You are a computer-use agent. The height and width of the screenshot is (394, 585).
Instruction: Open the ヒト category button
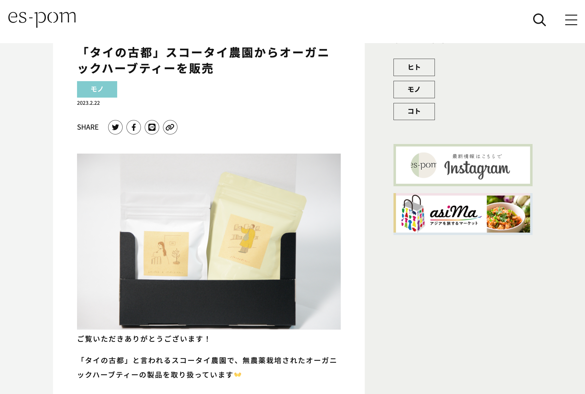414,67
